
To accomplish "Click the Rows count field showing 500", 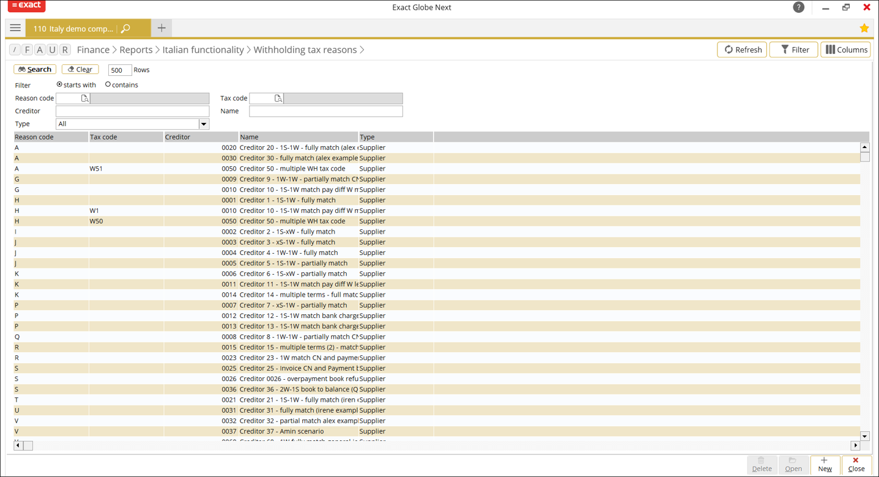I will click(120, 70).
